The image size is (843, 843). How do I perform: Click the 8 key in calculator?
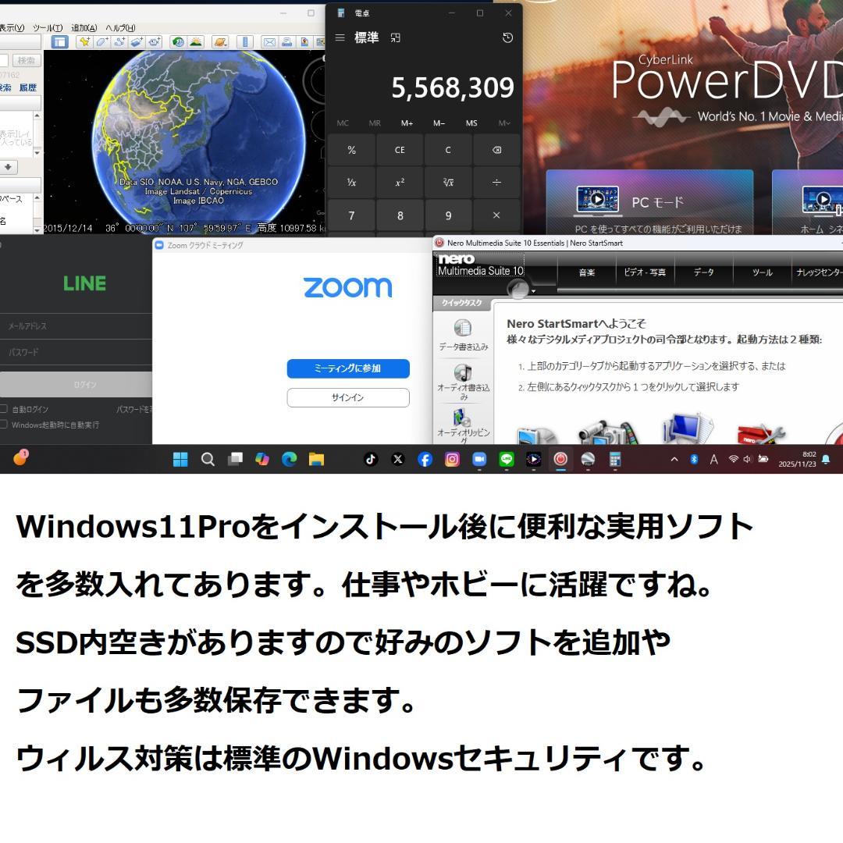[400, 215]
